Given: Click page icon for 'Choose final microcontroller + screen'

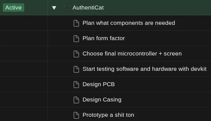Looking at the screenshot, I should [x=76, y=54].
